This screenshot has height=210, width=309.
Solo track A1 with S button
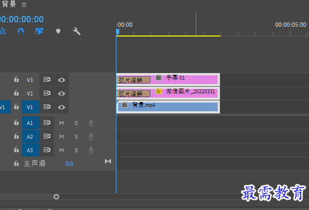click(x=76, y=123)
